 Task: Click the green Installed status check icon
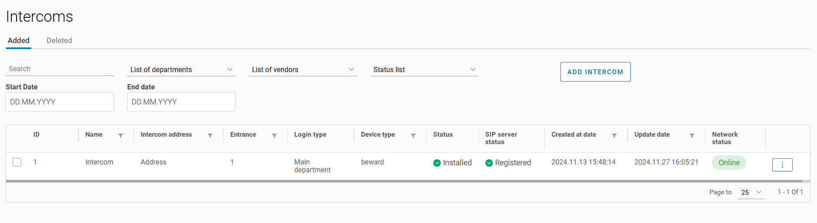point(437,163)
